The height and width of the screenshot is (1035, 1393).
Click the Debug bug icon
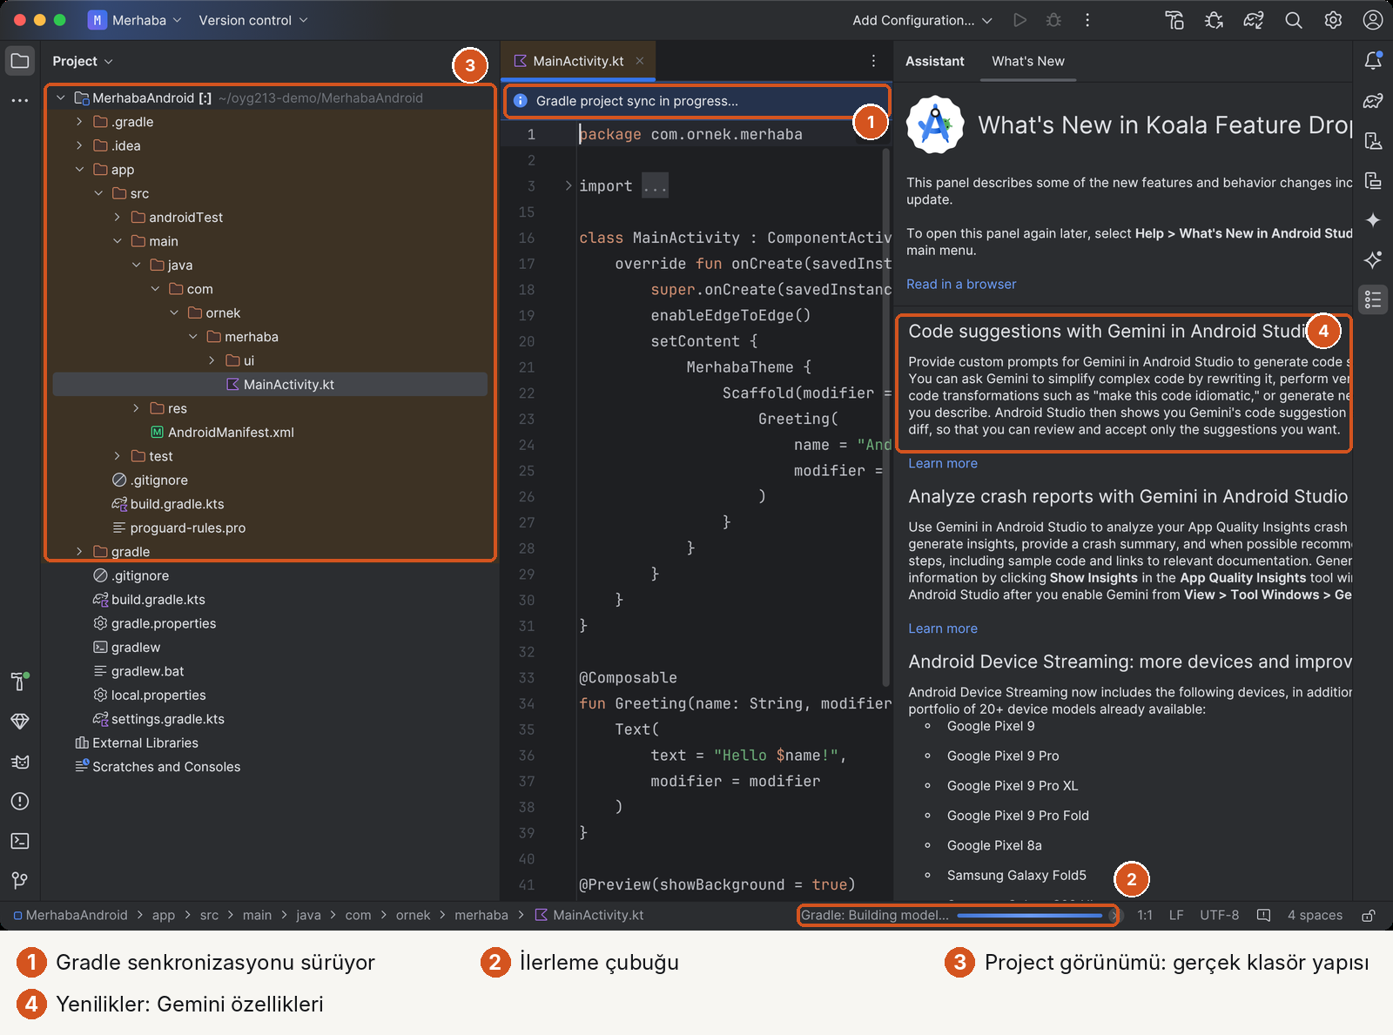[x=1053, y=20]
